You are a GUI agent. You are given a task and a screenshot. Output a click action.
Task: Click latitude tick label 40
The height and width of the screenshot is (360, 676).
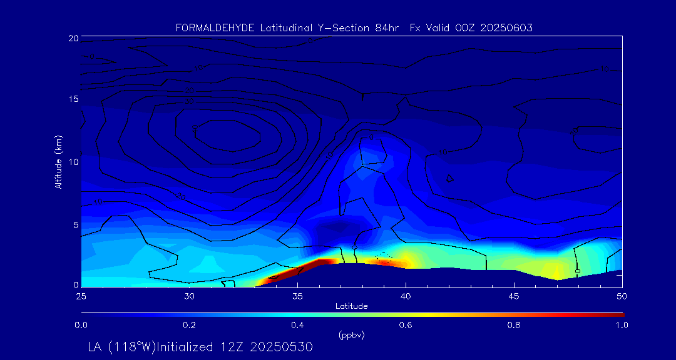click(406, 296)
